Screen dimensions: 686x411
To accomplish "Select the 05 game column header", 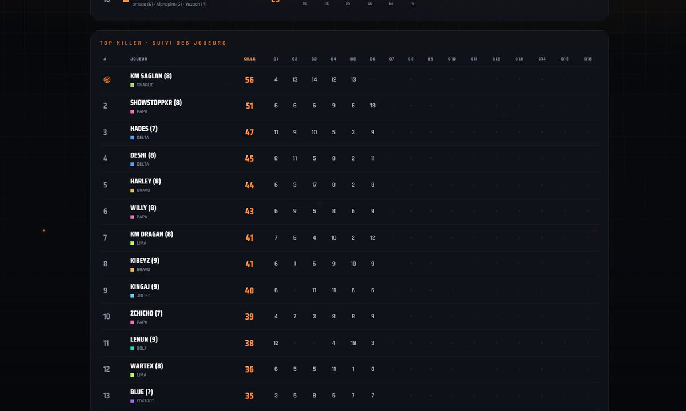I will click(353, 59).
